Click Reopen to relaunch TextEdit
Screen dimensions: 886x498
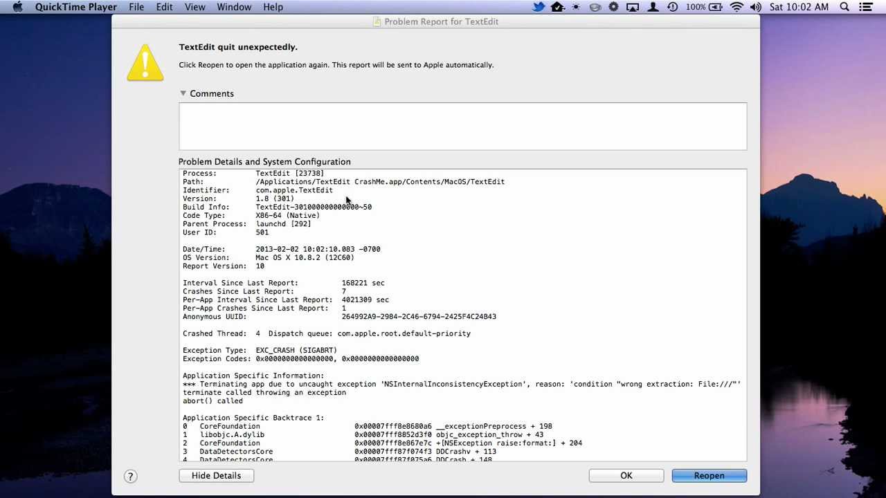[x=709, y=476]
